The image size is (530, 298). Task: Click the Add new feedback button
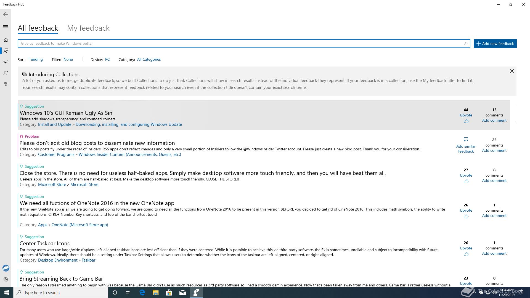(x=495, y=44)
